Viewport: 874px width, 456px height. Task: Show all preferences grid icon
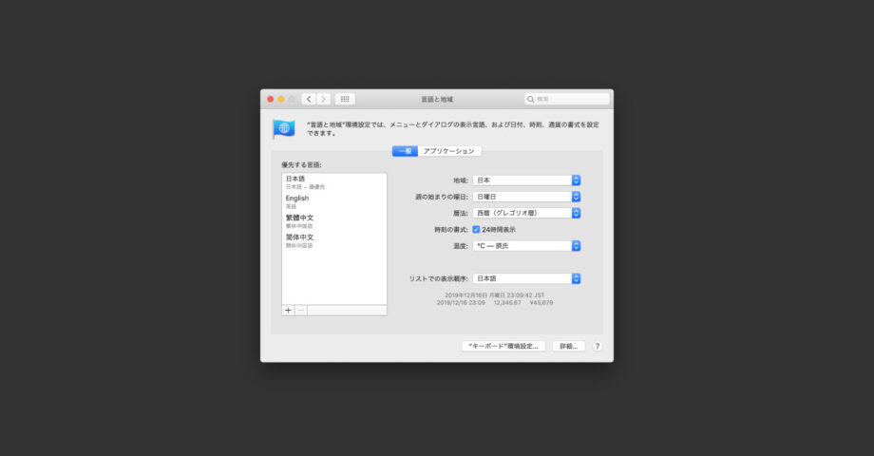pyautogui.click(x=345, y=99)
